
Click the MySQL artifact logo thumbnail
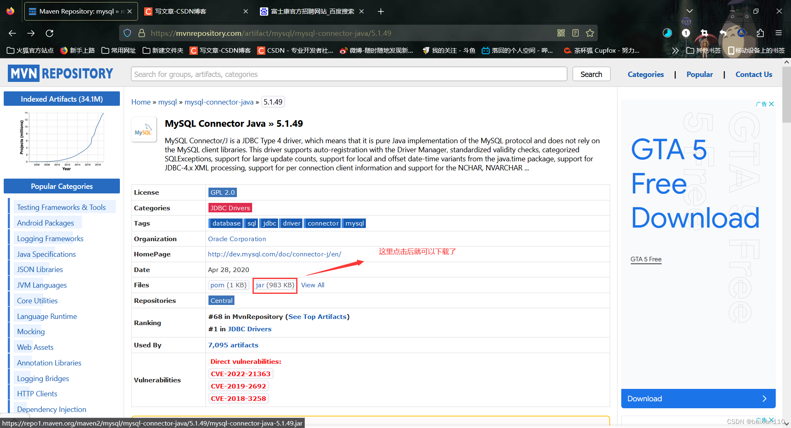point(144,129)
